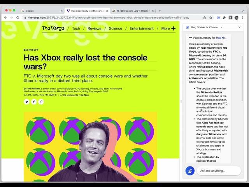The width and height of the screenshot is (249, 187).
Task: Switch to the Google tab
Action: [41, 11]
